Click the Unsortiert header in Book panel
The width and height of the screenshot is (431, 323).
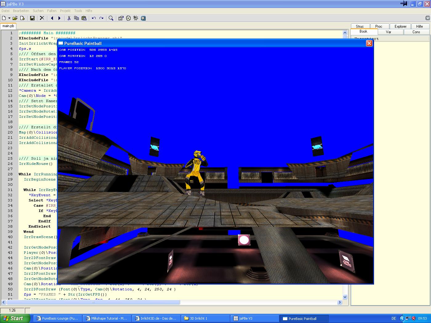click(x=390, y=39)
